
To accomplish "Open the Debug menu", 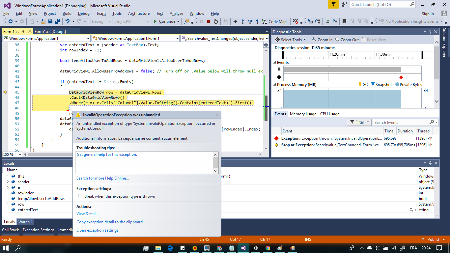I will coord(84,14).
